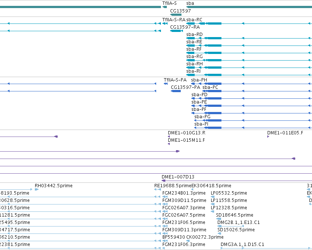
Task: Select the sba-PG protein label
Action: click(x=202, y=117)
